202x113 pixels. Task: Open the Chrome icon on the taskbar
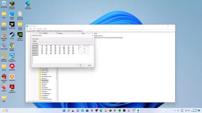115,110
